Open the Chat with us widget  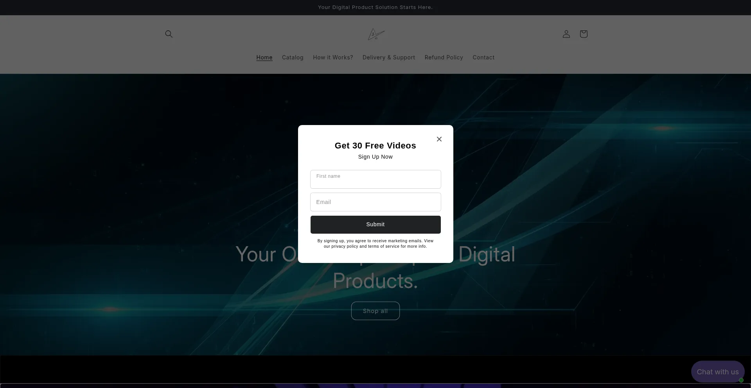click(x=717, y=372)
